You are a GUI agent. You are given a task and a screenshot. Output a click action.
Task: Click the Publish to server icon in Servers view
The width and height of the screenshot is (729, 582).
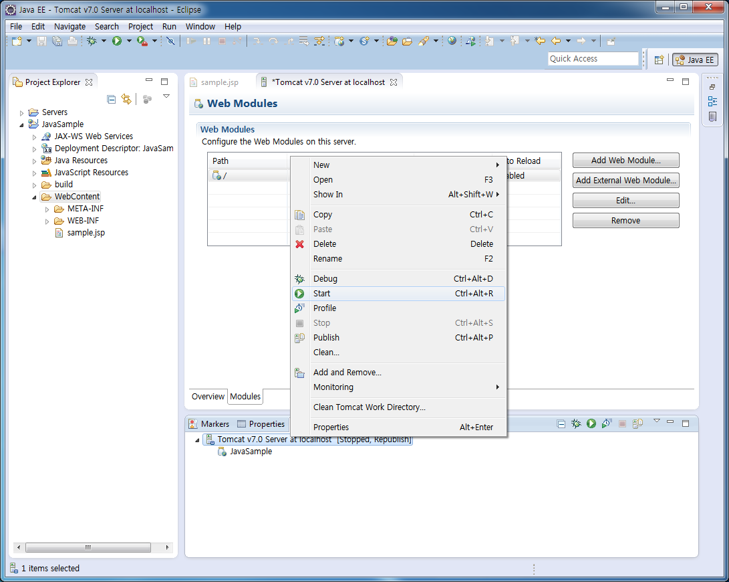(638, 423)
